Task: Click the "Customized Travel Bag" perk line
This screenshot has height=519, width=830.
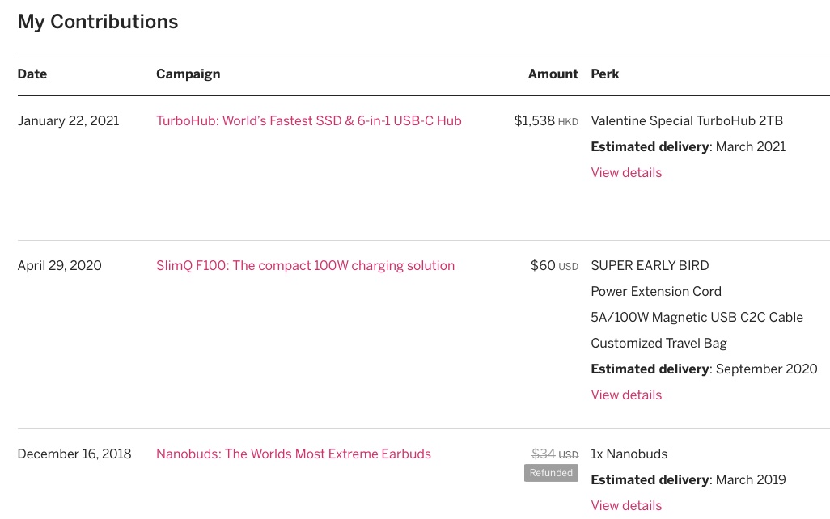Action: point(658,344)
